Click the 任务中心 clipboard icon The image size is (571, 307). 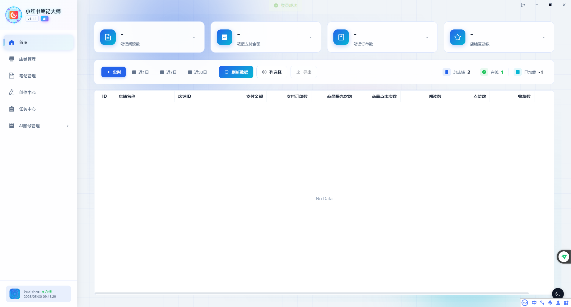[x=12, y=109]
